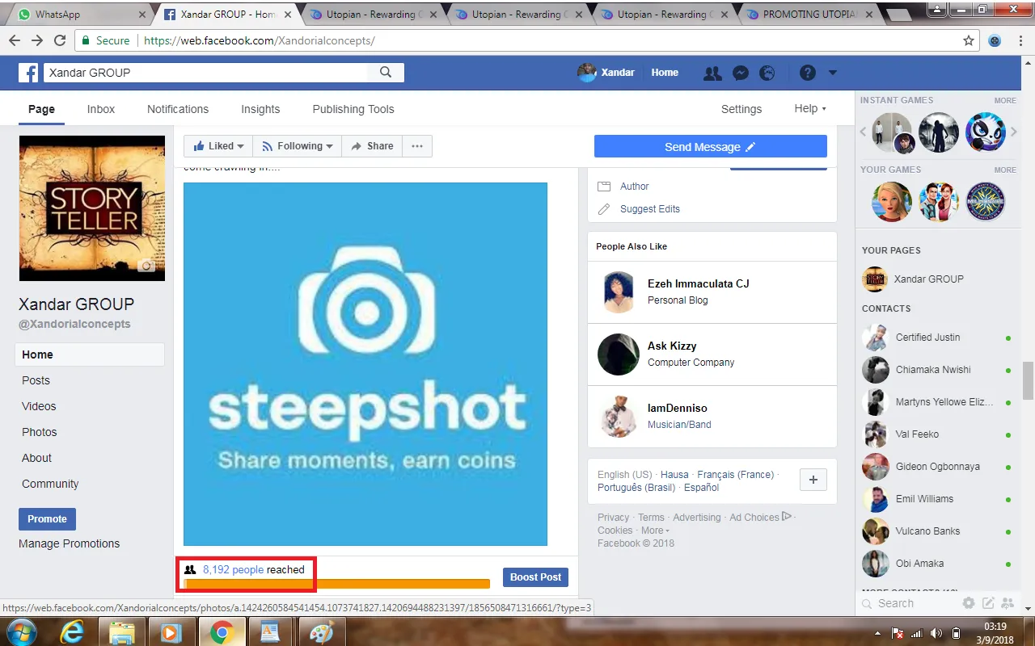Open the blonde woman game icon in Your Games
Viewport: 1035px width, 646px height.
[x=892, y=202]
